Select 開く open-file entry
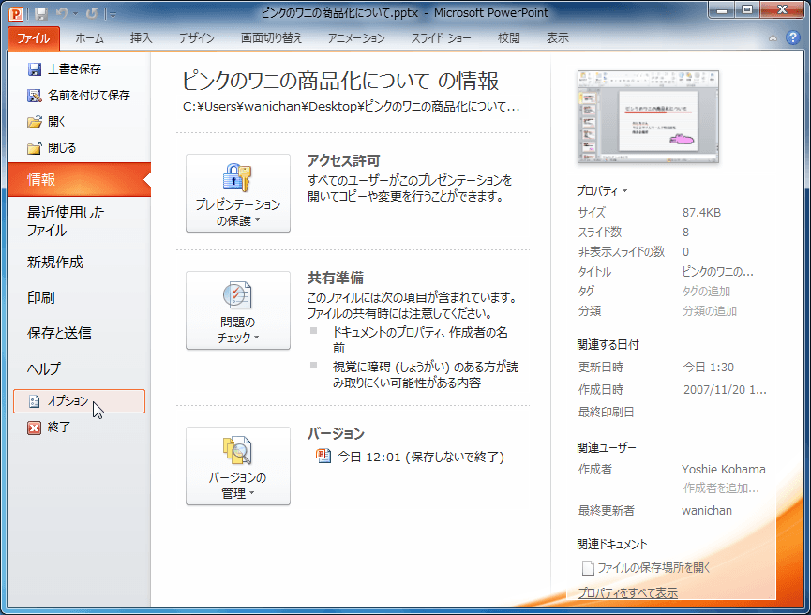 tap(47, 122)
